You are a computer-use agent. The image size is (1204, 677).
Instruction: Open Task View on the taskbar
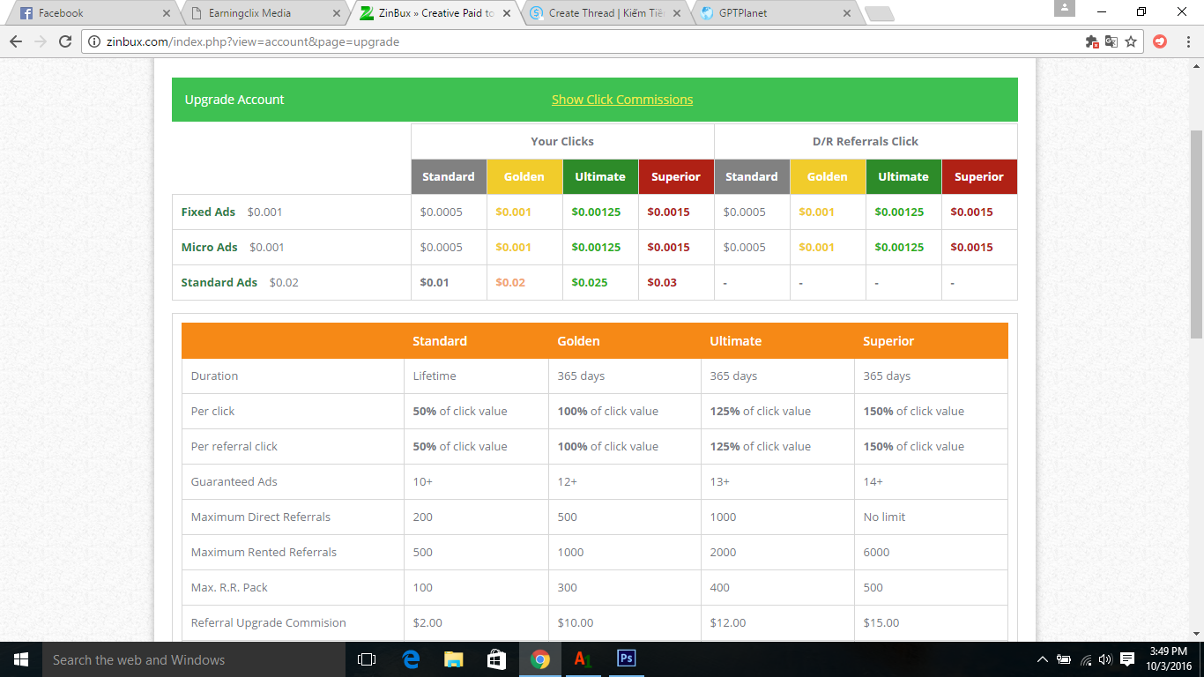(x=367, y=659)
